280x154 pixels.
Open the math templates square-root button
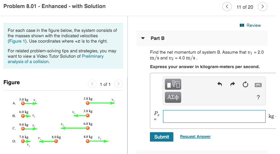(x=173, y=84)
